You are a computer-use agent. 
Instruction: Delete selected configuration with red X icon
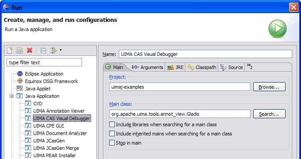29,50
